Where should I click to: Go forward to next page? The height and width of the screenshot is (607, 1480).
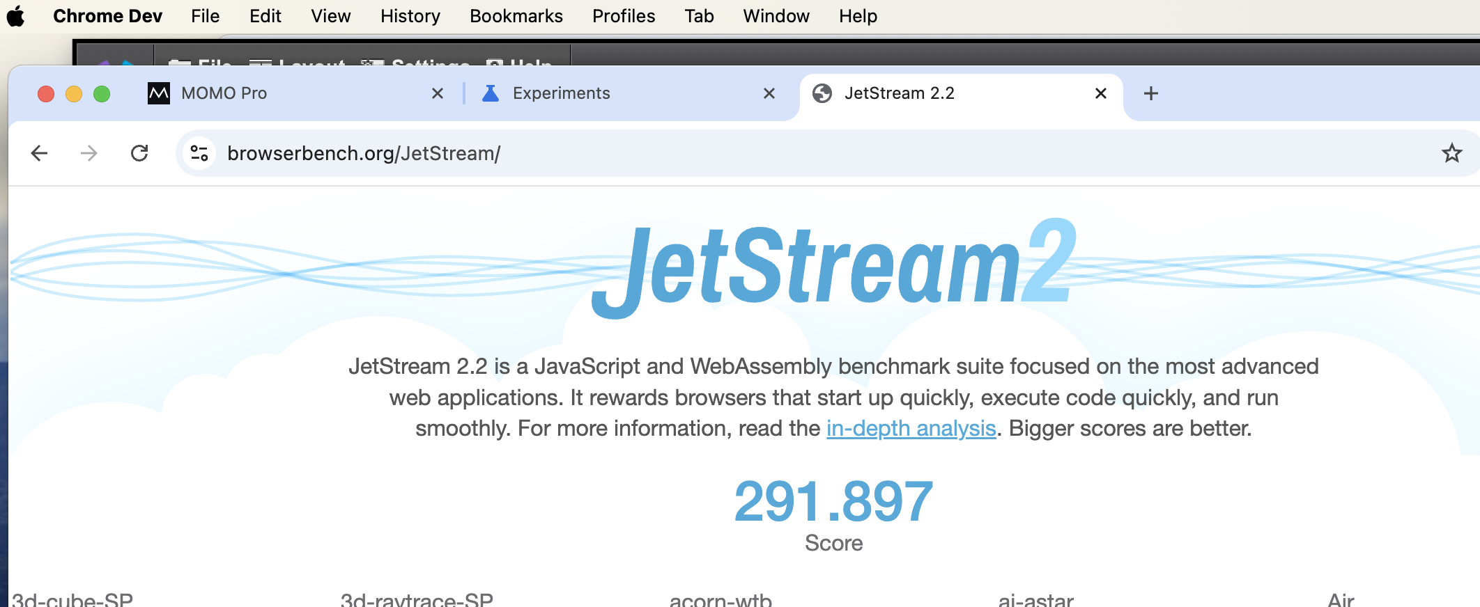[x=89, y=153]
